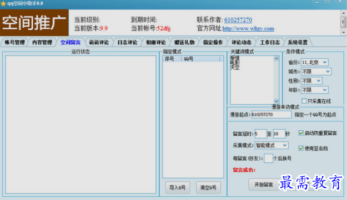
Task: Click the 留言延时 maximum field showing 10
Action: (x=279, y=134)
